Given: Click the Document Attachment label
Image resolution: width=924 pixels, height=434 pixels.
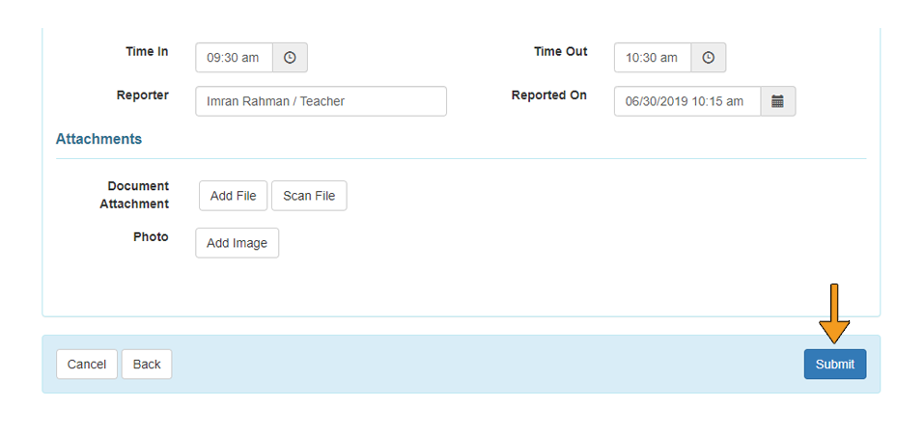Looking at the screenshot, I should [134, 195].
